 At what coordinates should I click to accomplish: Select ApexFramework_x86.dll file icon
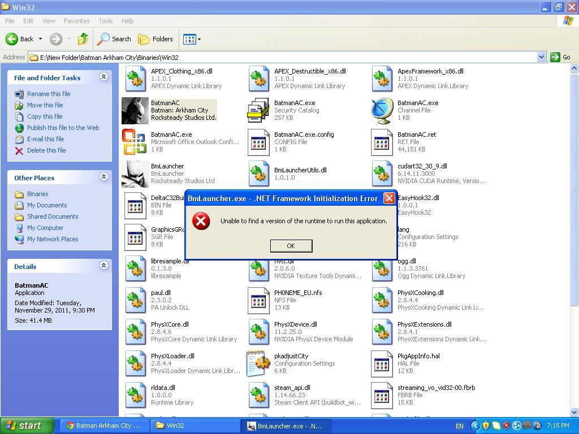[x=382, y=79]
